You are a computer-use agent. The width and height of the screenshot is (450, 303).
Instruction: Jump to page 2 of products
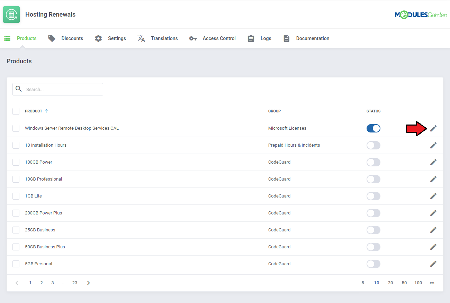pos(42,283)
